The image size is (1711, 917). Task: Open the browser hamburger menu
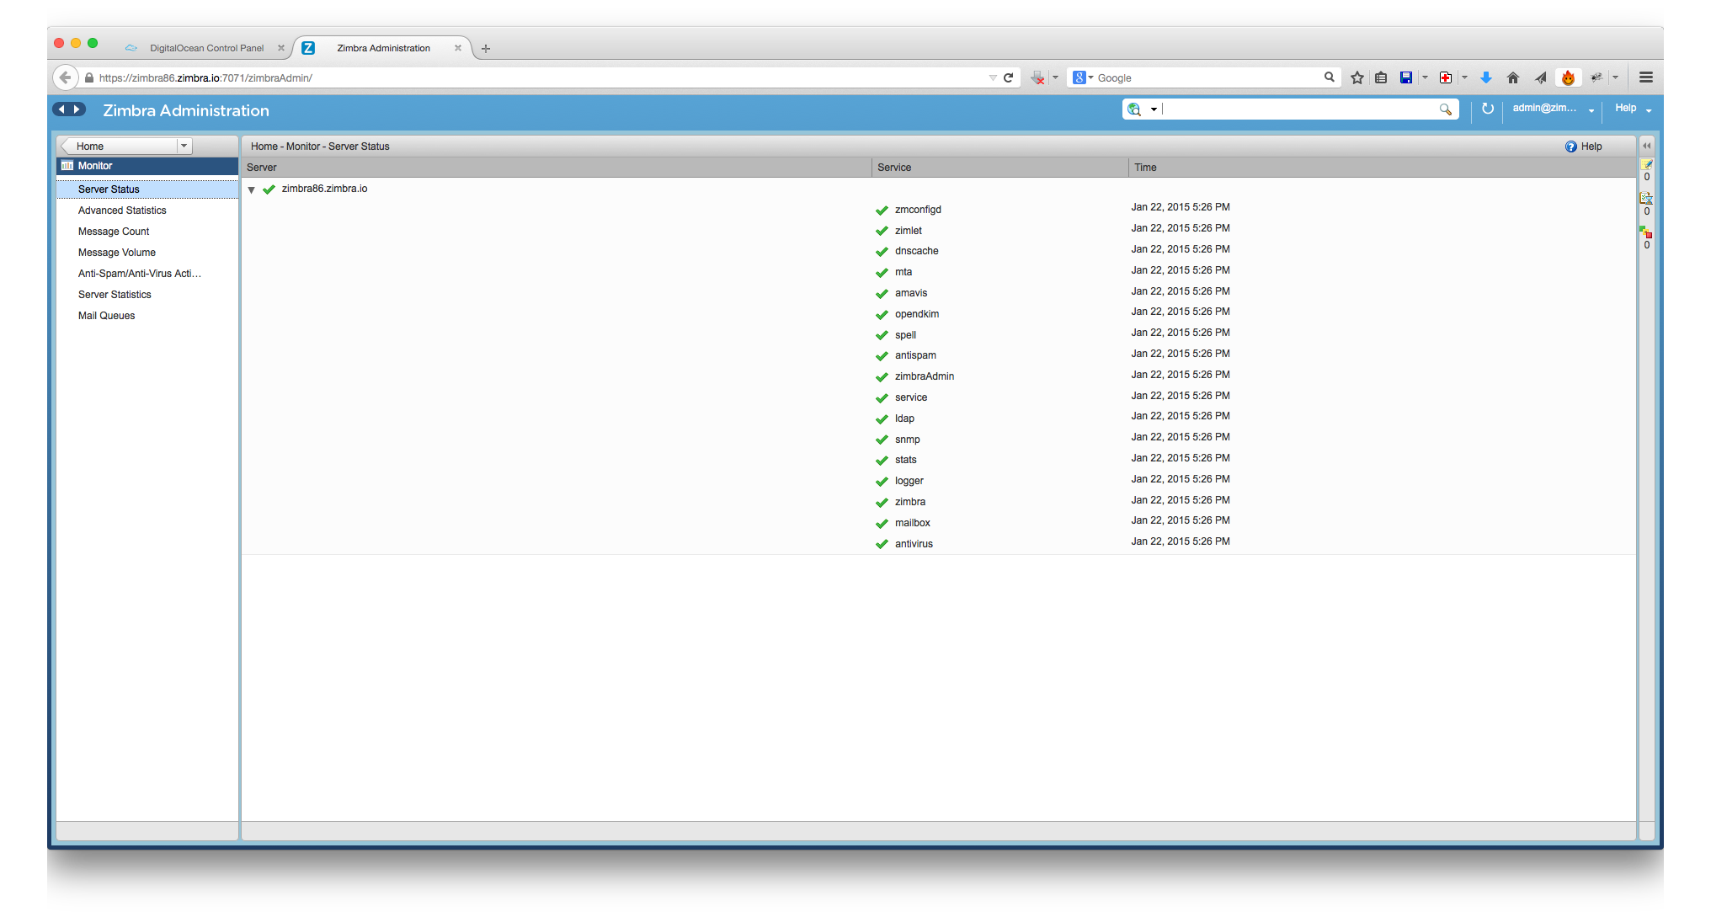pyautogui.click(x=1646, y=77)
